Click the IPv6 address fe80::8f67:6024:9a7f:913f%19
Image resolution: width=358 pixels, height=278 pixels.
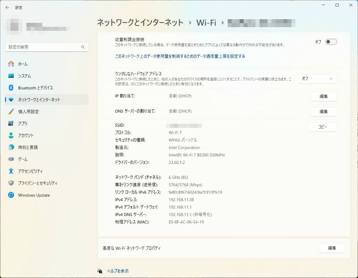(195, 192)
